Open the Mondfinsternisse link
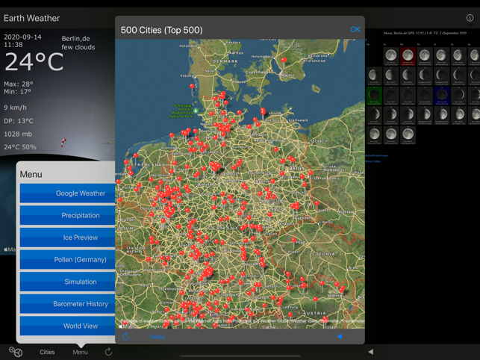This screenshot has height=360, width=480. point(376,155)
